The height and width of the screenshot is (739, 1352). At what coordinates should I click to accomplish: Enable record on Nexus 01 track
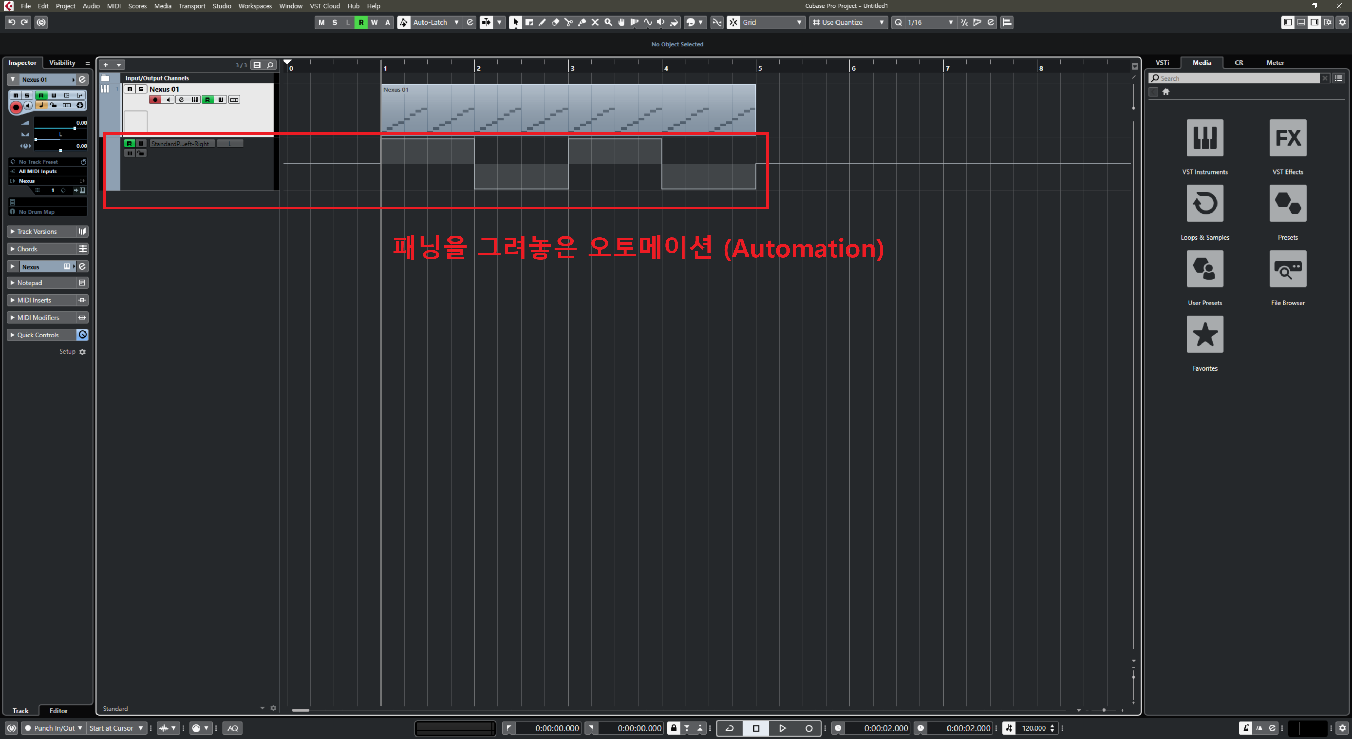155,100
